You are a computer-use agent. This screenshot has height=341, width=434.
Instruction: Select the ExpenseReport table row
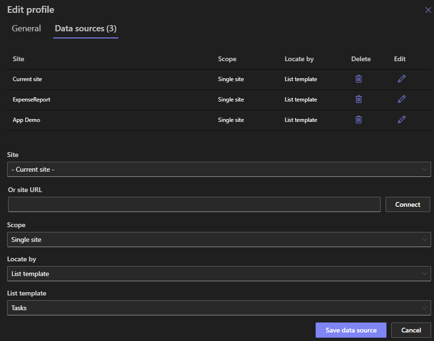pos(143,100)
